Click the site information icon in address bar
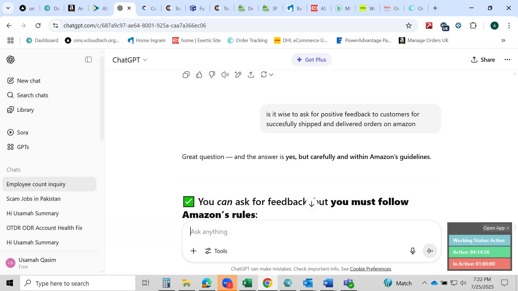The width and height of the screenshot is (518, 291). [56, 25]
